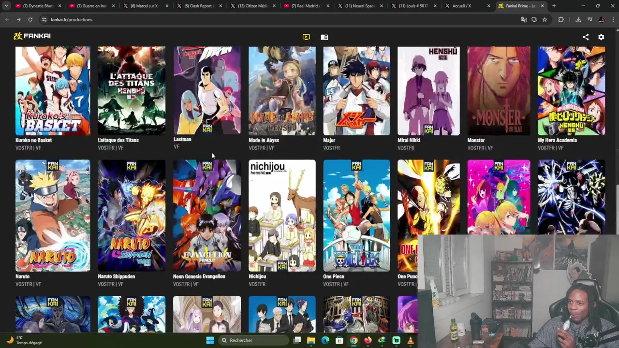619x348 pixels.
Task: Open File Explorer from taskbar
Action: point(311,340)
